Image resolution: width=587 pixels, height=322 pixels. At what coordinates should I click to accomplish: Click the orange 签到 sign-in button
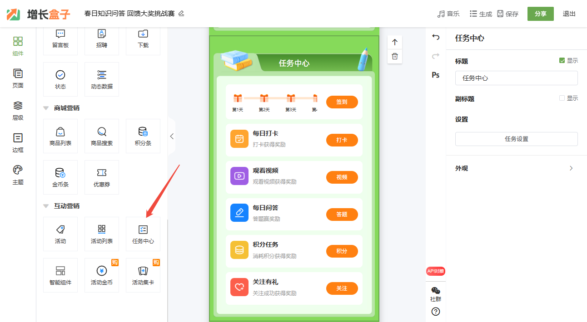342,102
